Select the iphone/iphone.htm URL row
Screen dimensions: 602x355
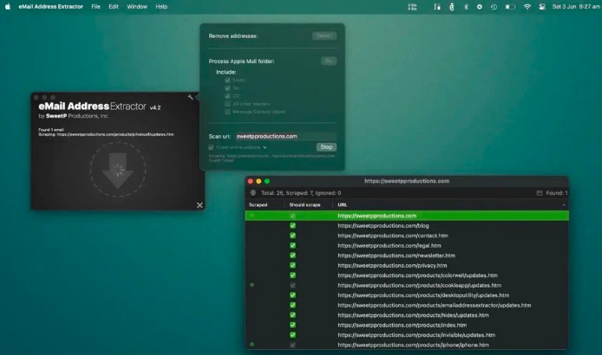tap(407, 345)
